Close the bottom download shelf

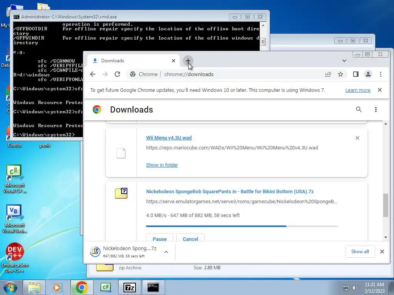pos(382,252)
